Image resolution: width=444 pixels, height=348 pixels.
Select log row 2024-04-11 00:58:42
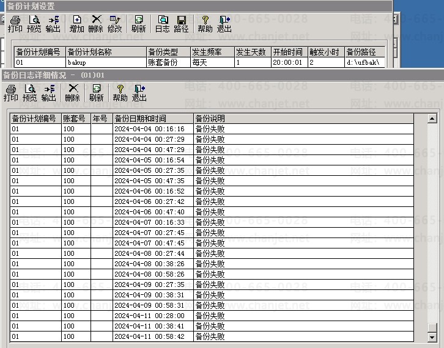point(212,336)
